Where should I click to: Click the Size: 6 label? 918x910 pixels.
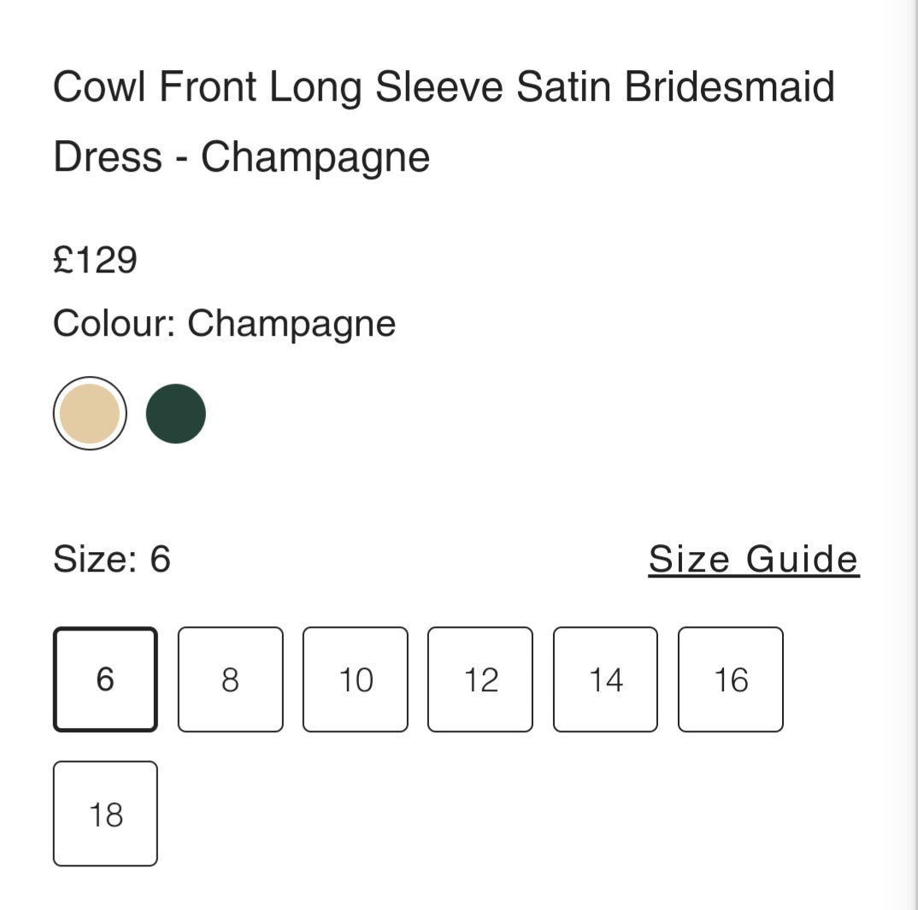pyautogui.click(x=112, y=558)
